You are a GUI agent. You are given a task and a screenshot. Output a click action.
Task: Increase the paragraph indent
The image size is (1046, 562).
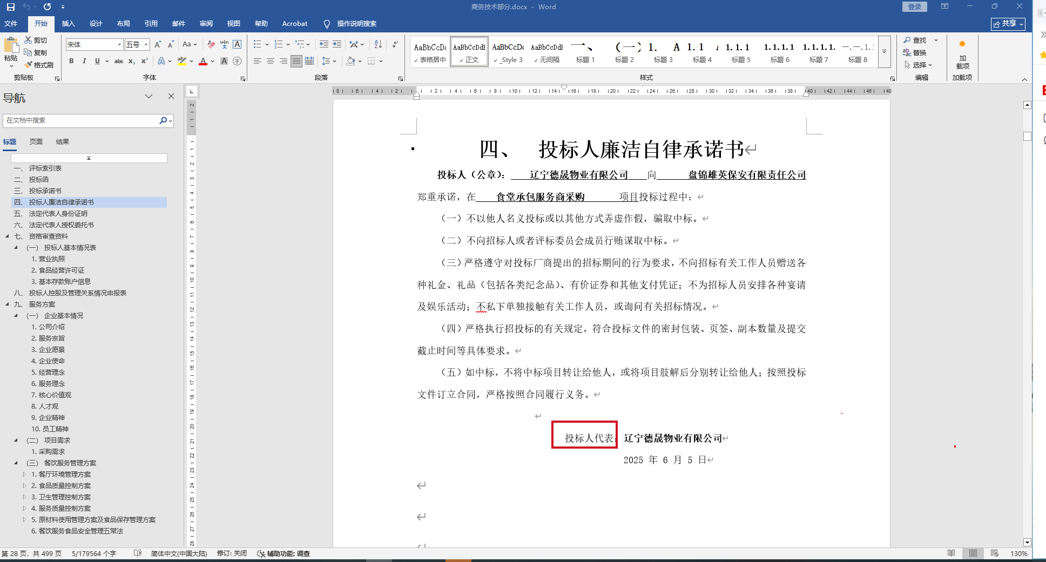[337, 44]
